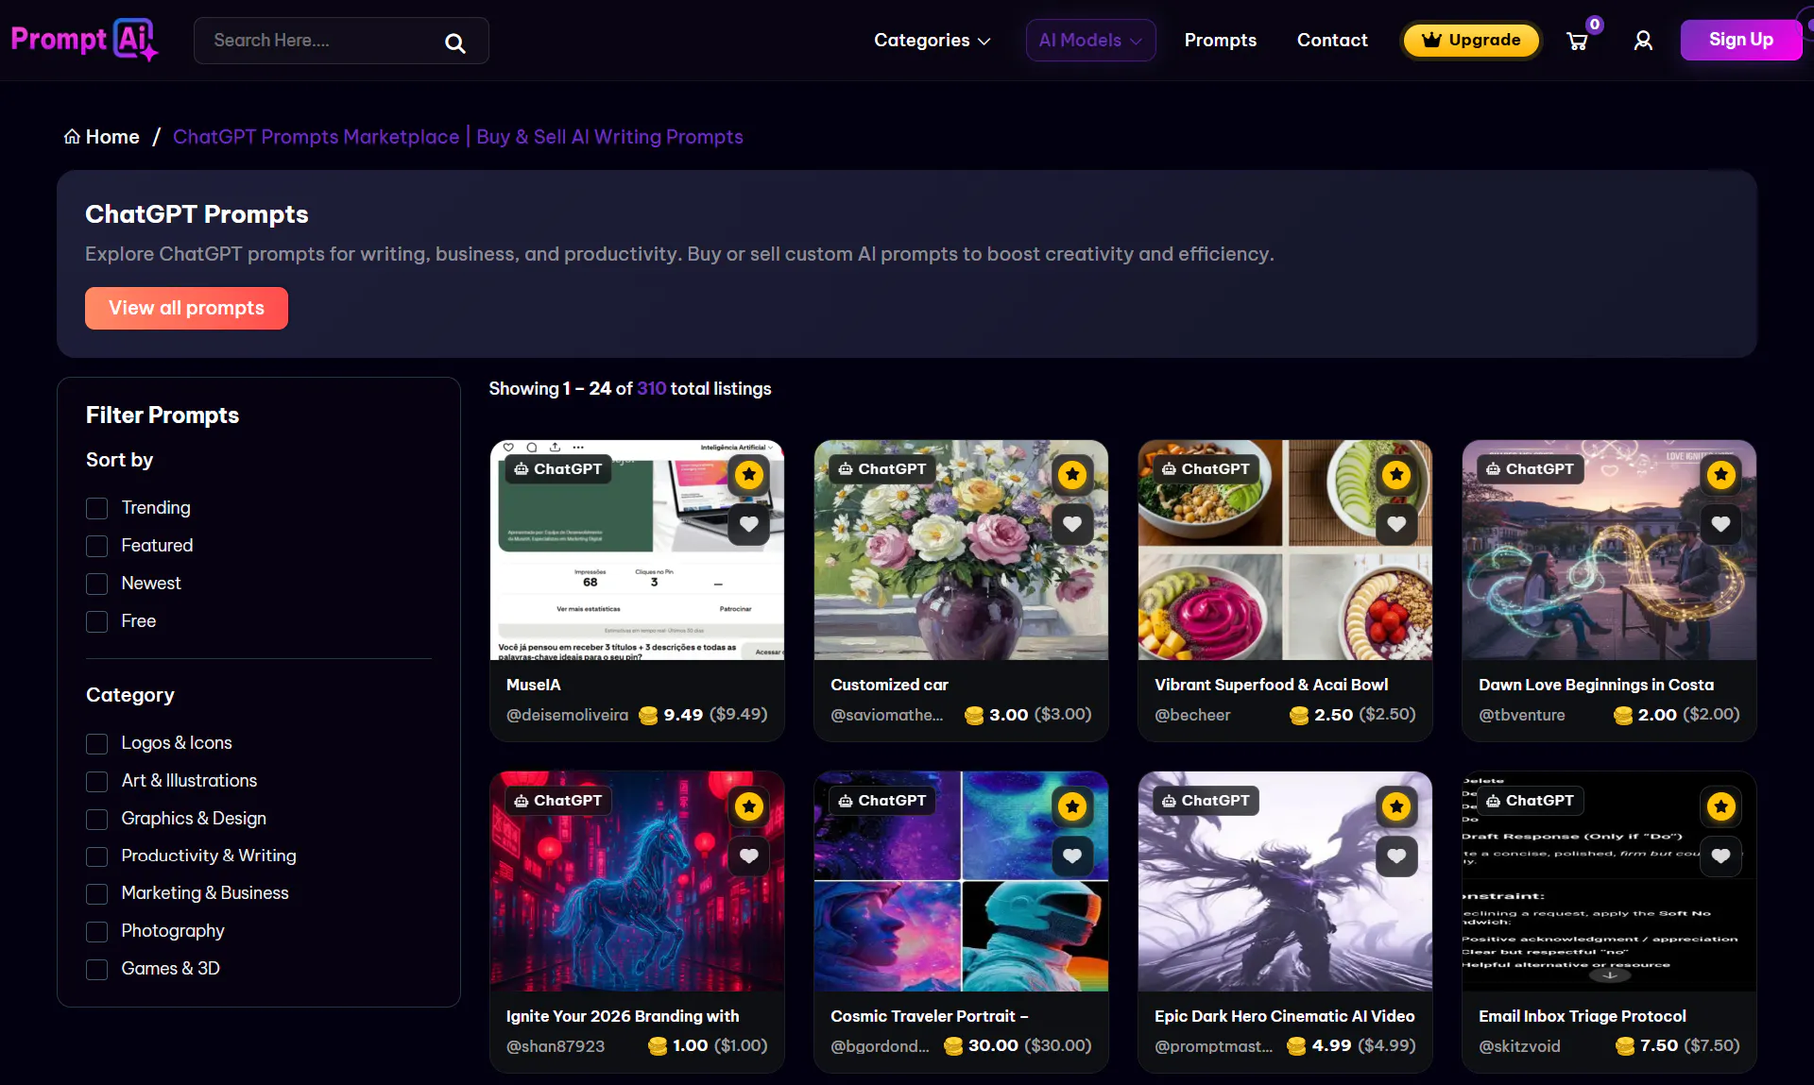1814x1085 pixels.
Task: Click heart on Ignite Your 2026 Branding card
Action: coord(749,856)
